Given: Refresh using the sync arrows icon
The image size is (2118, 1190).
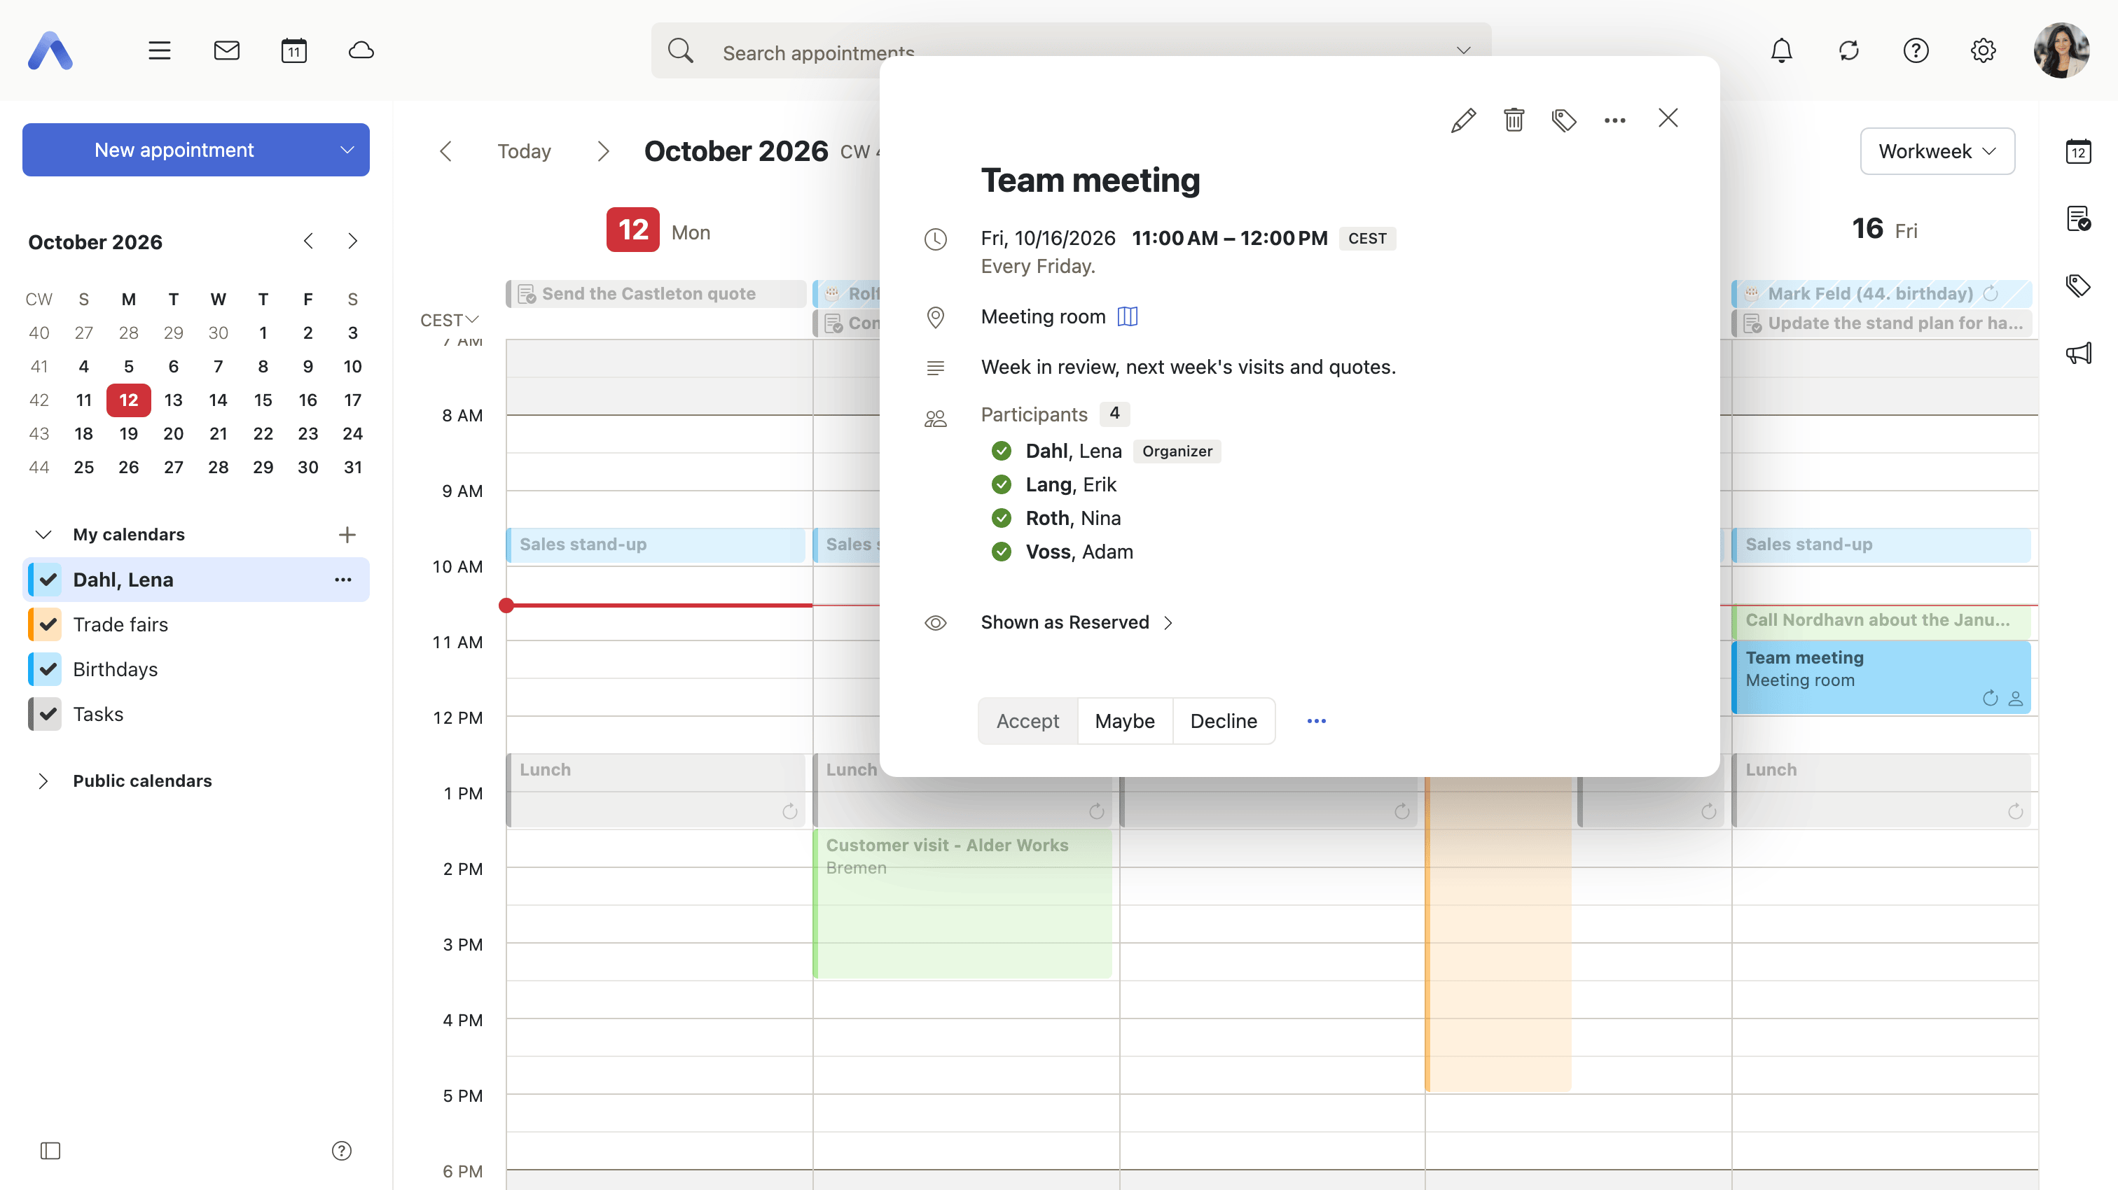Looking at the screenshot, I should click(1849, 51).
